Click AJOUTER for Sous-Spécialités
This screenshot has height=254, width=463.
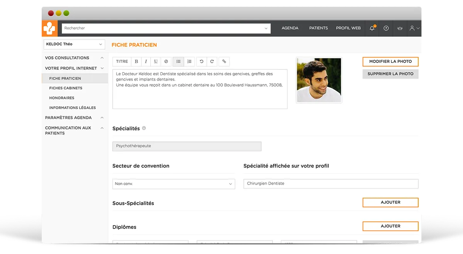pyautogui.click(x=390, y=202)
